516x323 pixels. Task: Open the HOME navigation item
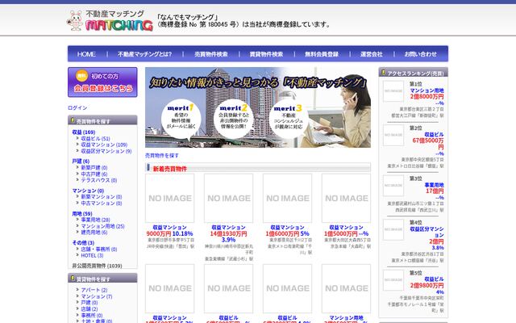point(86,54)
